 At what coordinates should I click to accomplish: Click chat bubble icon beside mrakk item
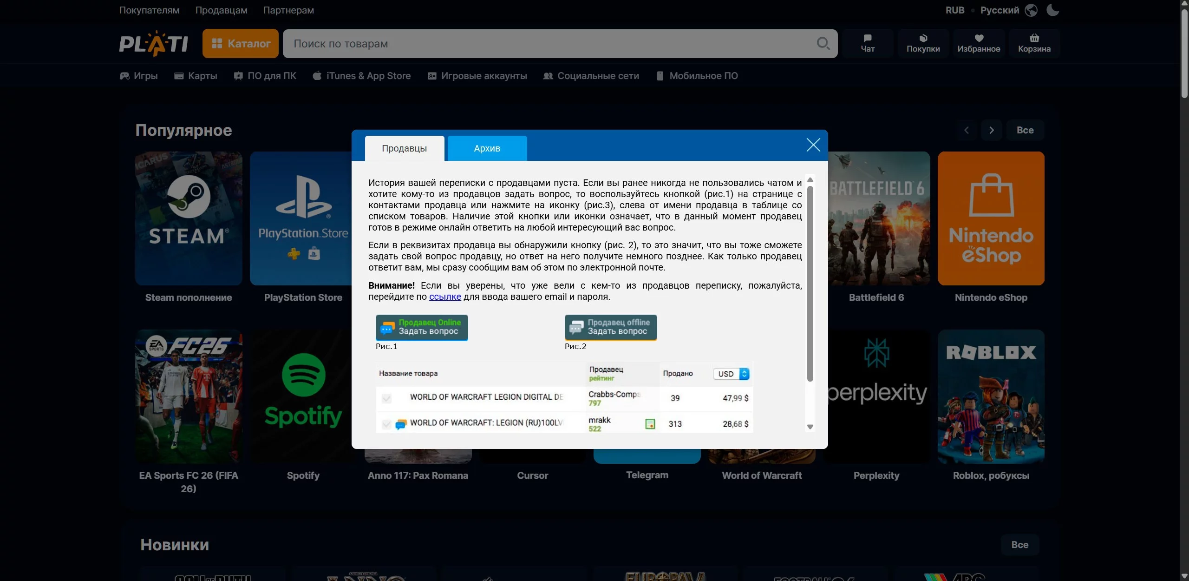(400, 424)
